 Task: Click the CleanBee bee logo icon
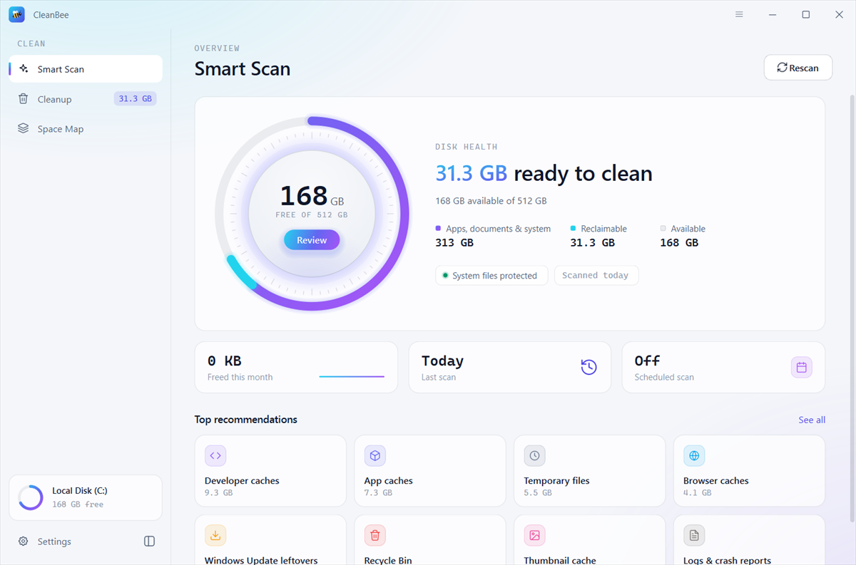click(x=16, y=14)
